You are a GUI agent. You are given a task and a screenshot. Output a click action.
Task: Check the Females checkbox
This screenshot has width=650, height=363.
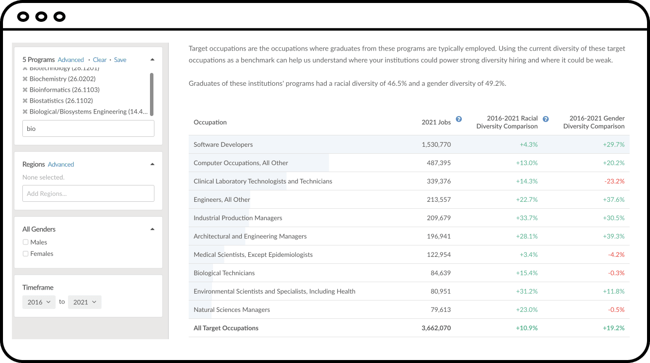(x=25, y=253)
